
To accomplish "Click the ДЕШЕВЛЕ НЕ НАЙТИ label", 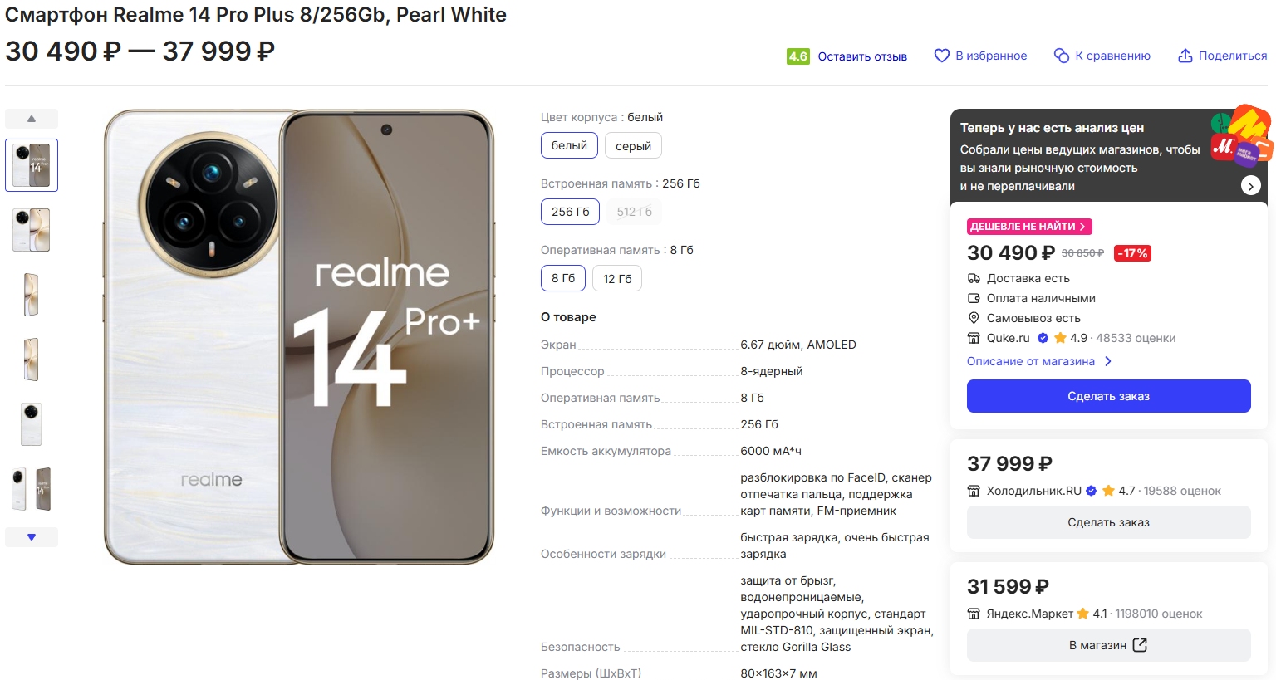I will 1029,227.
